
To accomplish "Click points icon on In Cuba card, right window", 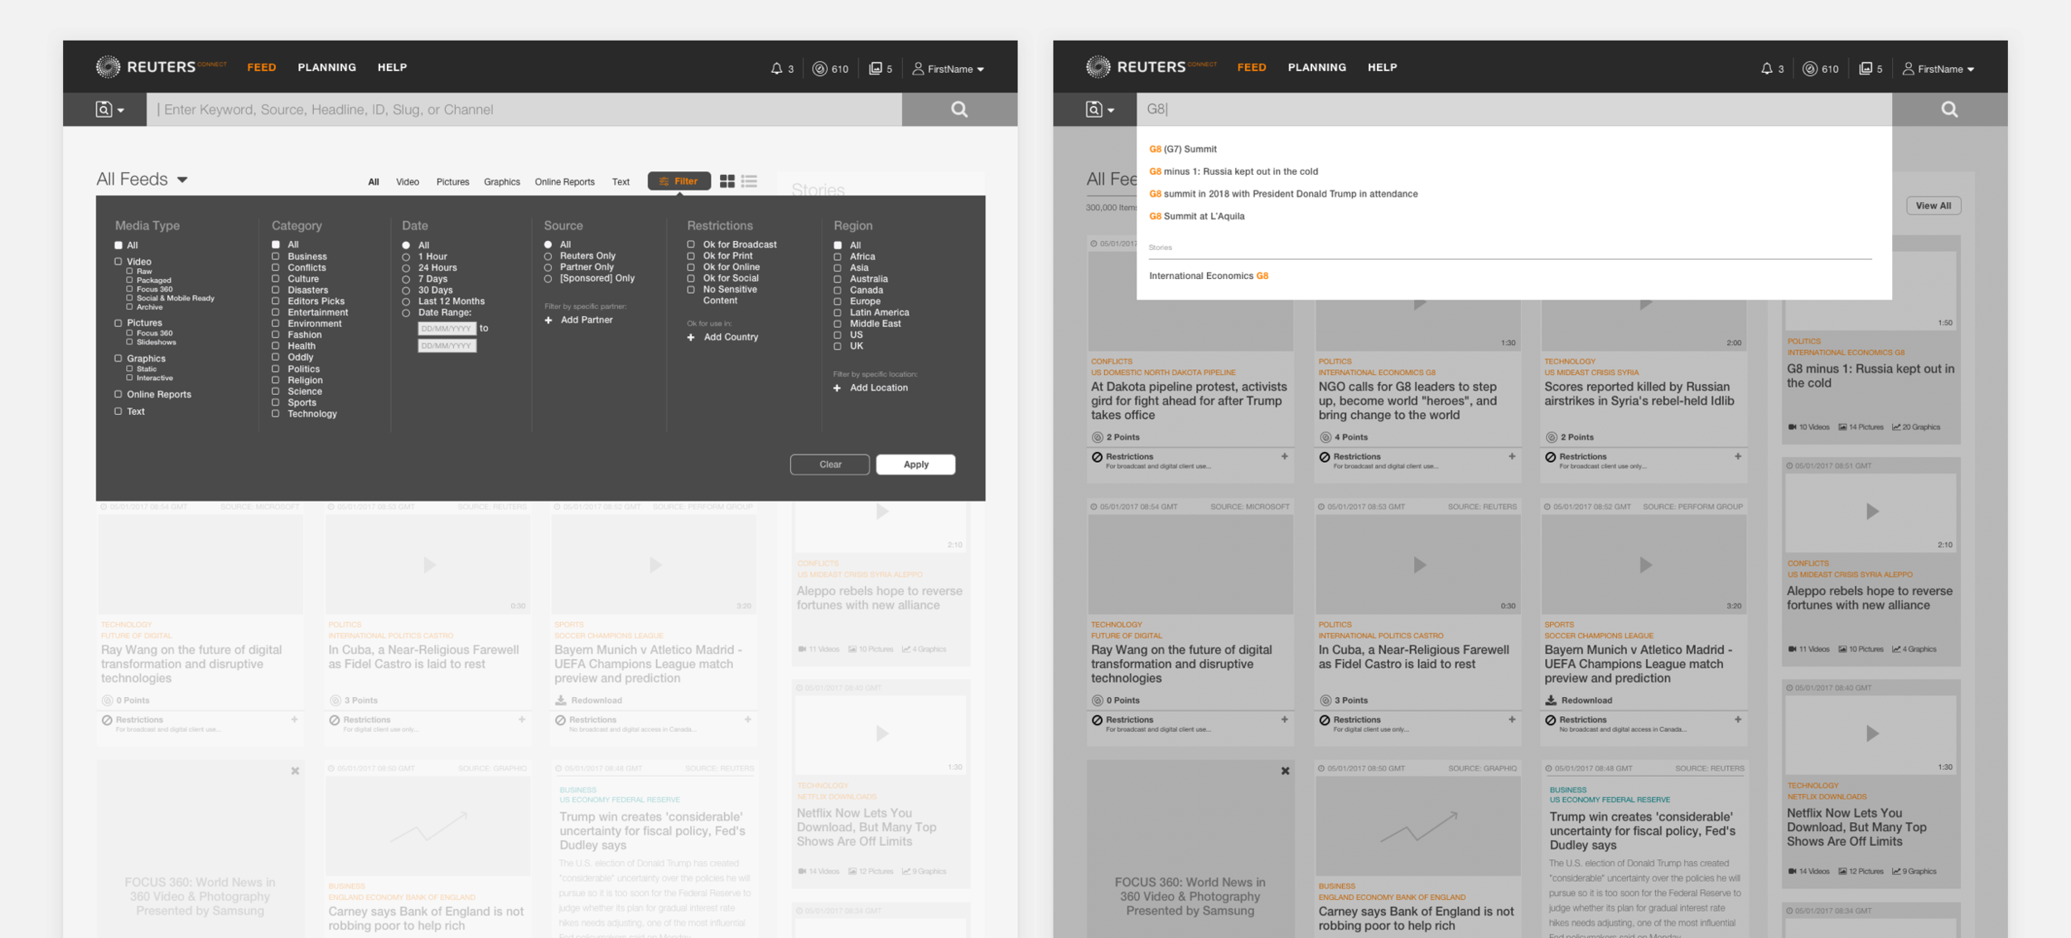I will [1325, 700].
